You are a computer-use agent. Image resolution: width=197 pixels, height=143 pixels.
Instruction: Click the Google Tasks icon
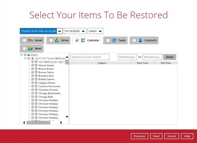[114, 41]
